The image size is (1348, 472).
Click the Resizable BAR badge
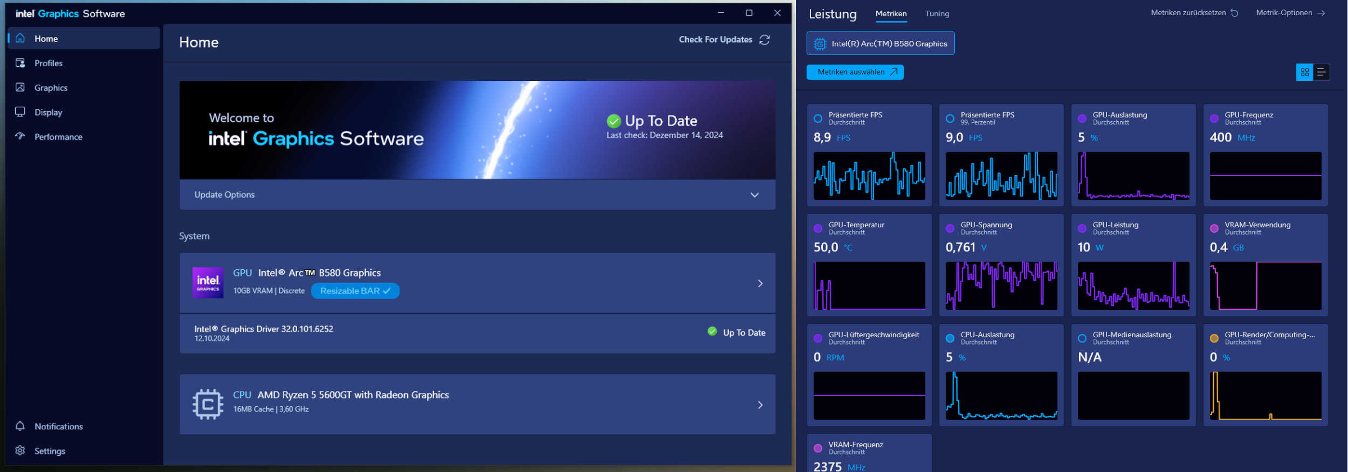point(355,291)
